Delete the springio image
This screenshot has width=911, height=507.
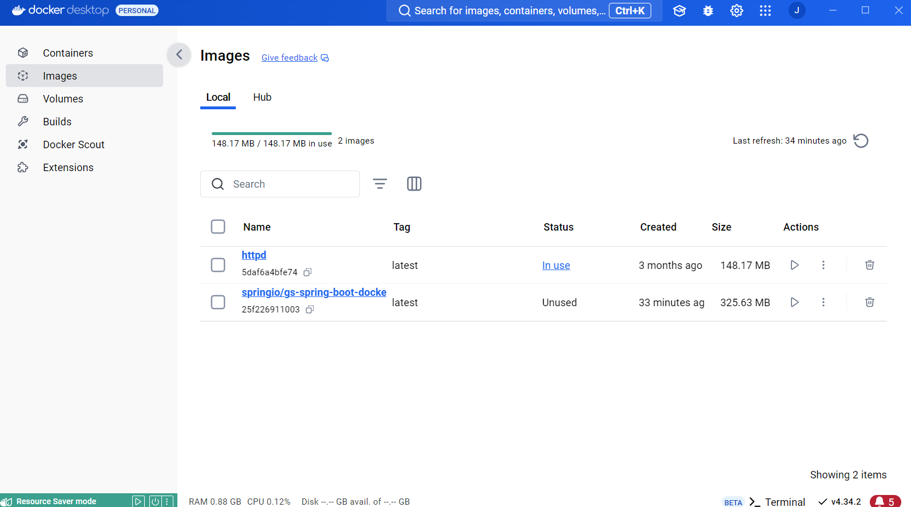(x=870, y=302)
